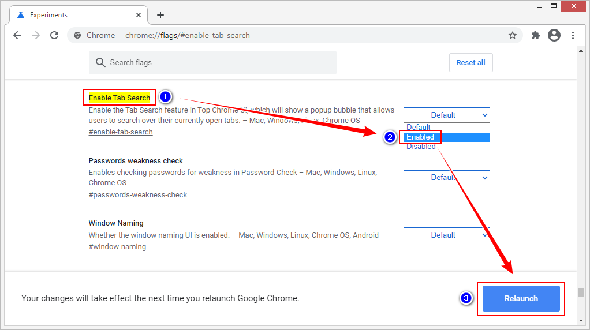The image size is (590, 330).
Task: Open a new tab with the plus button
Action: 160,15
